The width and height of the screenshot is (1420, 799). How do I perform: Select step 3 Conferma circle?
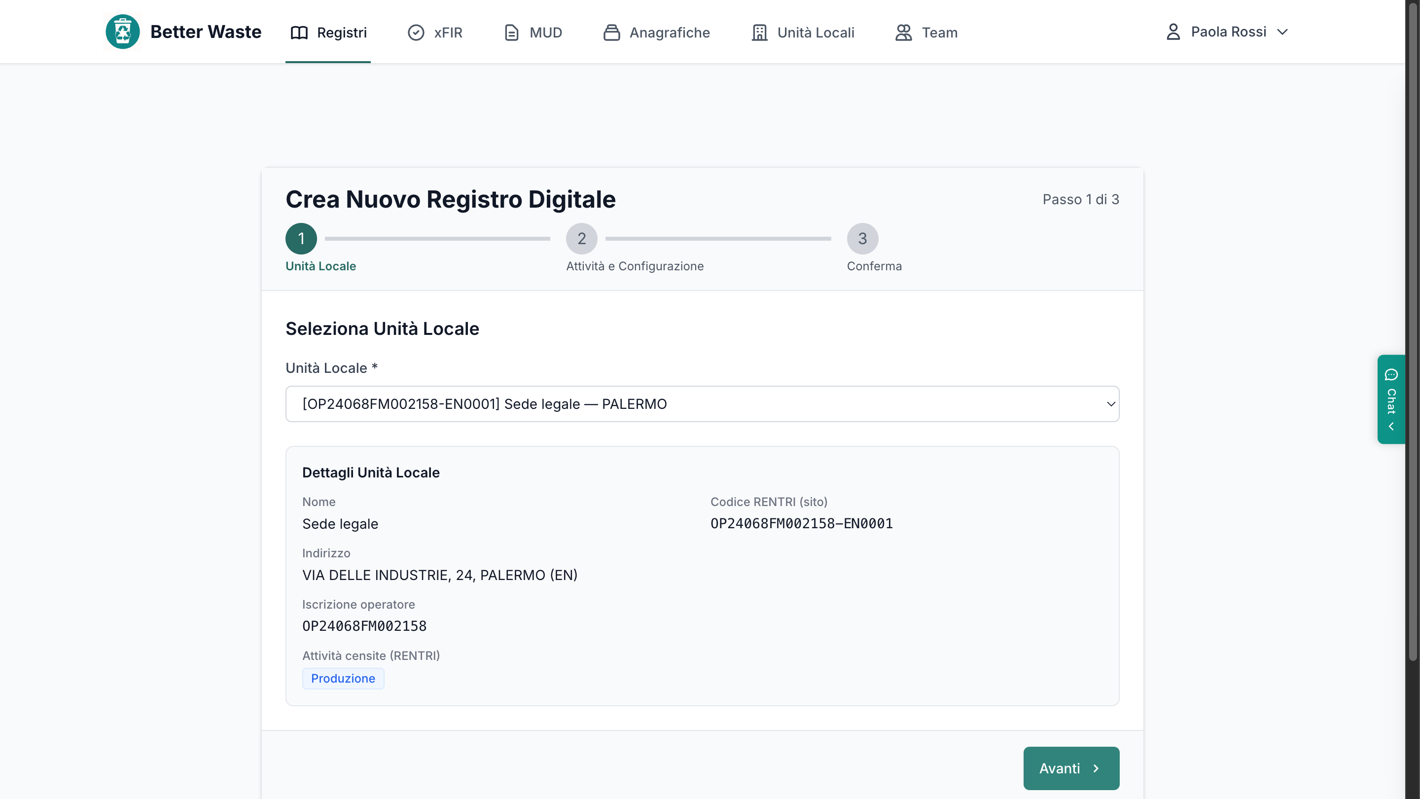[x=862, y=238]
